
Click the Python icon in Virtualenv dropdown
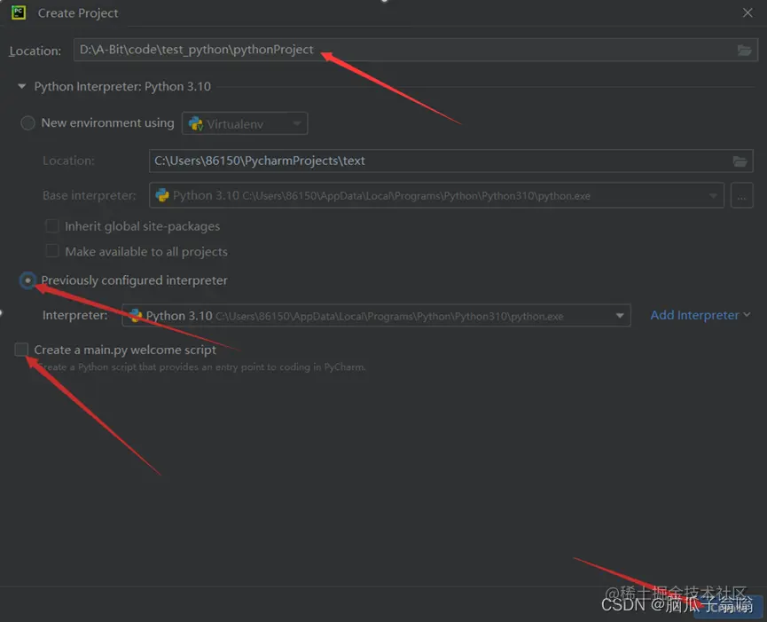(196, 124)
